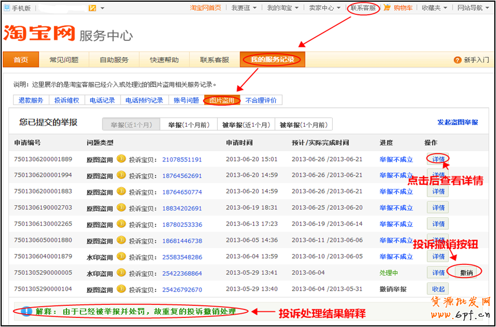
Task: Click the Taobao logo
Action: (x=39, y=34)
